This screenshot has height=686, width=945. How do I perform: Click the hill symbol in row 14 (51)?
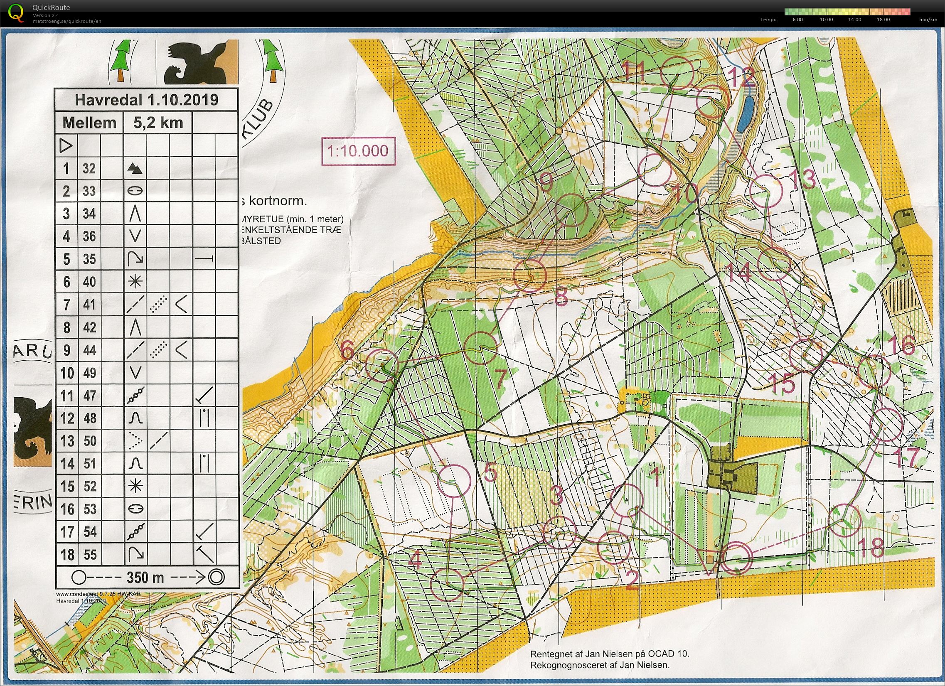tap(135, 464)
